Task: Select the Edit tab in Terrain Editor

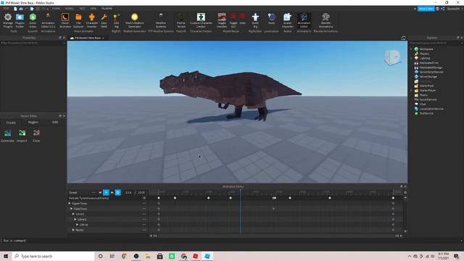Action: point(55,123)
